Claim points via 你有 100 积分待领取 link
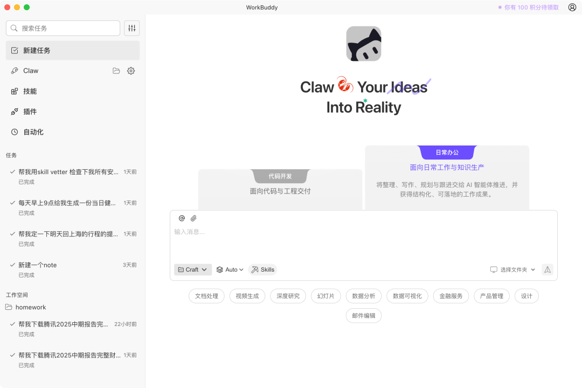The width and height of the screenshot is (582, 388). coord(529,8)
